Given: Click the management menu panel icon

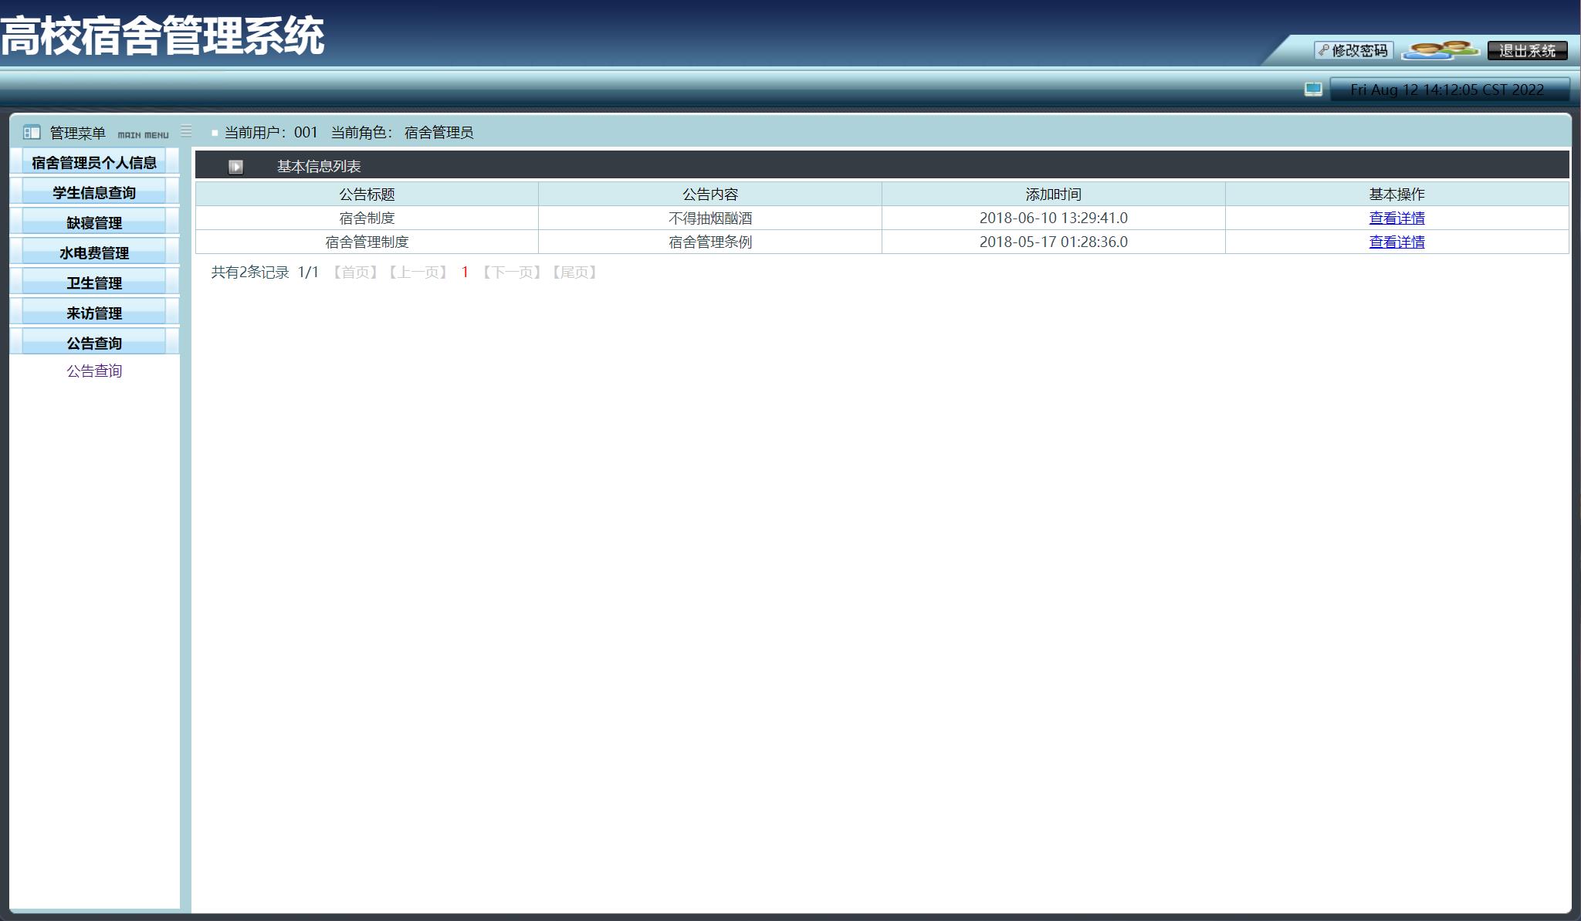Looking at the screenshot, I should 32,133.
